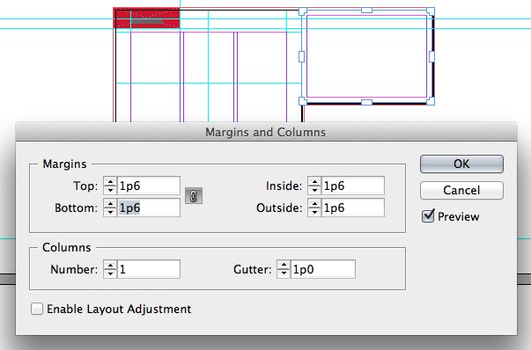531x350 pixels.
Task: Click the Top margin field
Action: click(149, 186)
